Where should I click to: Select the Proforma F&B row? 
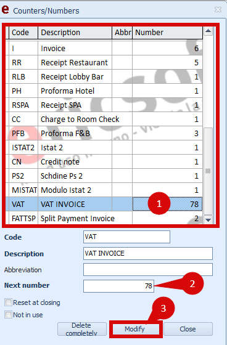[104, 133]
